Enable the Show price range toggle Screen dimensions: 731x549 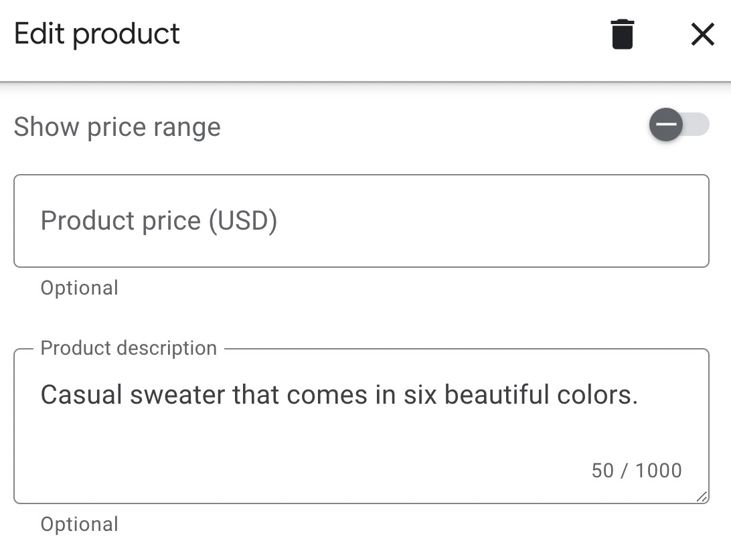[678, 125]
